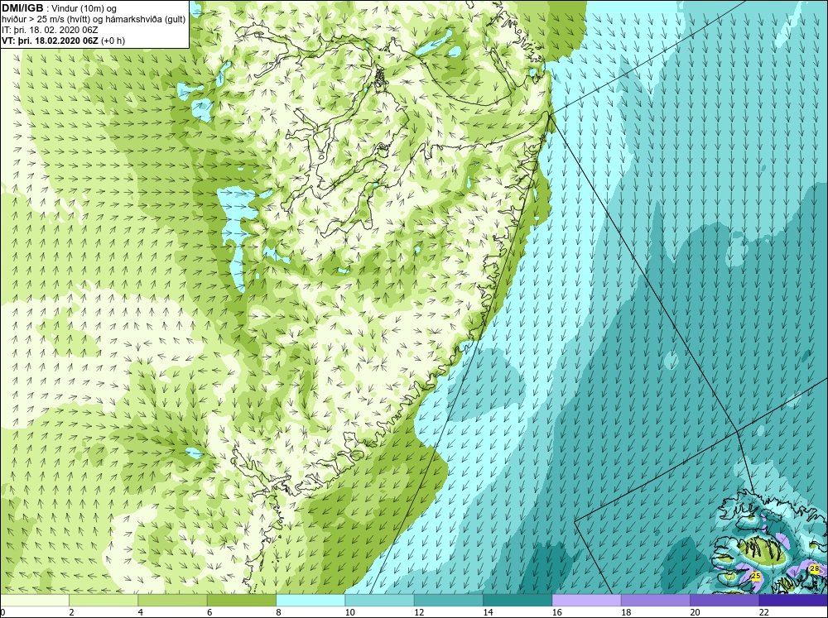
Task: Click the 'VT: þri. 18.02.2020 06Z (+0 h)' line
Action: tap(64, 41)
